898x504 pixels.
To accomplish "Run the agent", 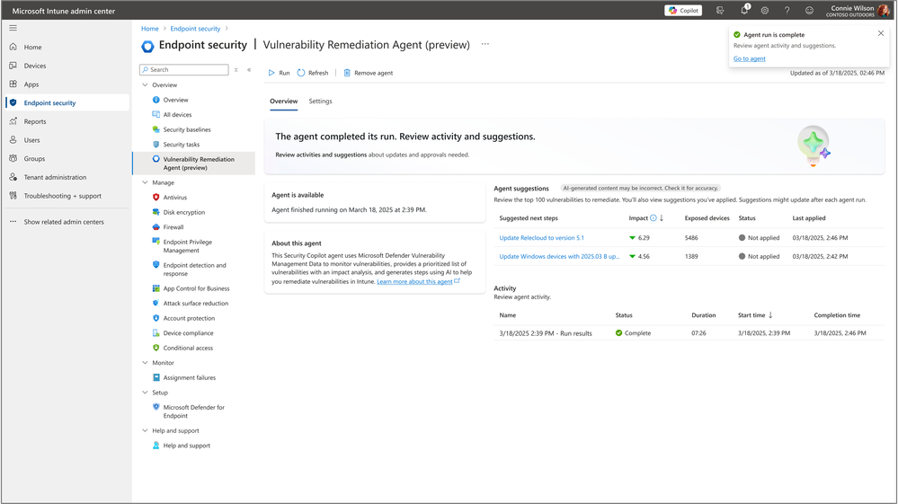I will (x=279, y=73).
